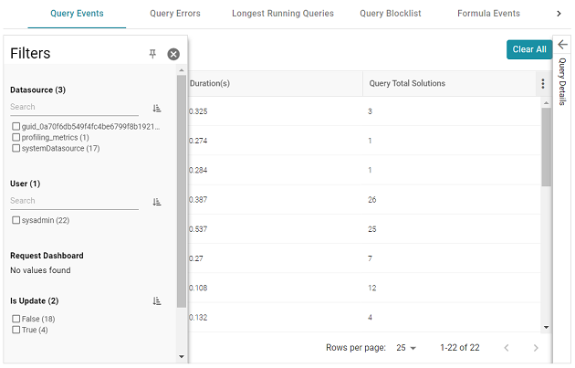Enable the Is Update True checkbox
Viewport: 575px width, 368px height.
tap(16, 330)
